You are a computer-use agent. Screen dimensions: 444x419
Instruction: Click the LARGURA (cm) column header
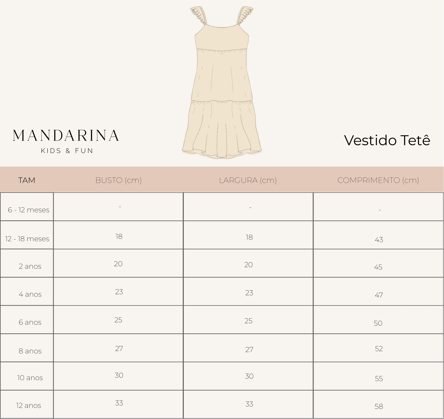point(248,180)
